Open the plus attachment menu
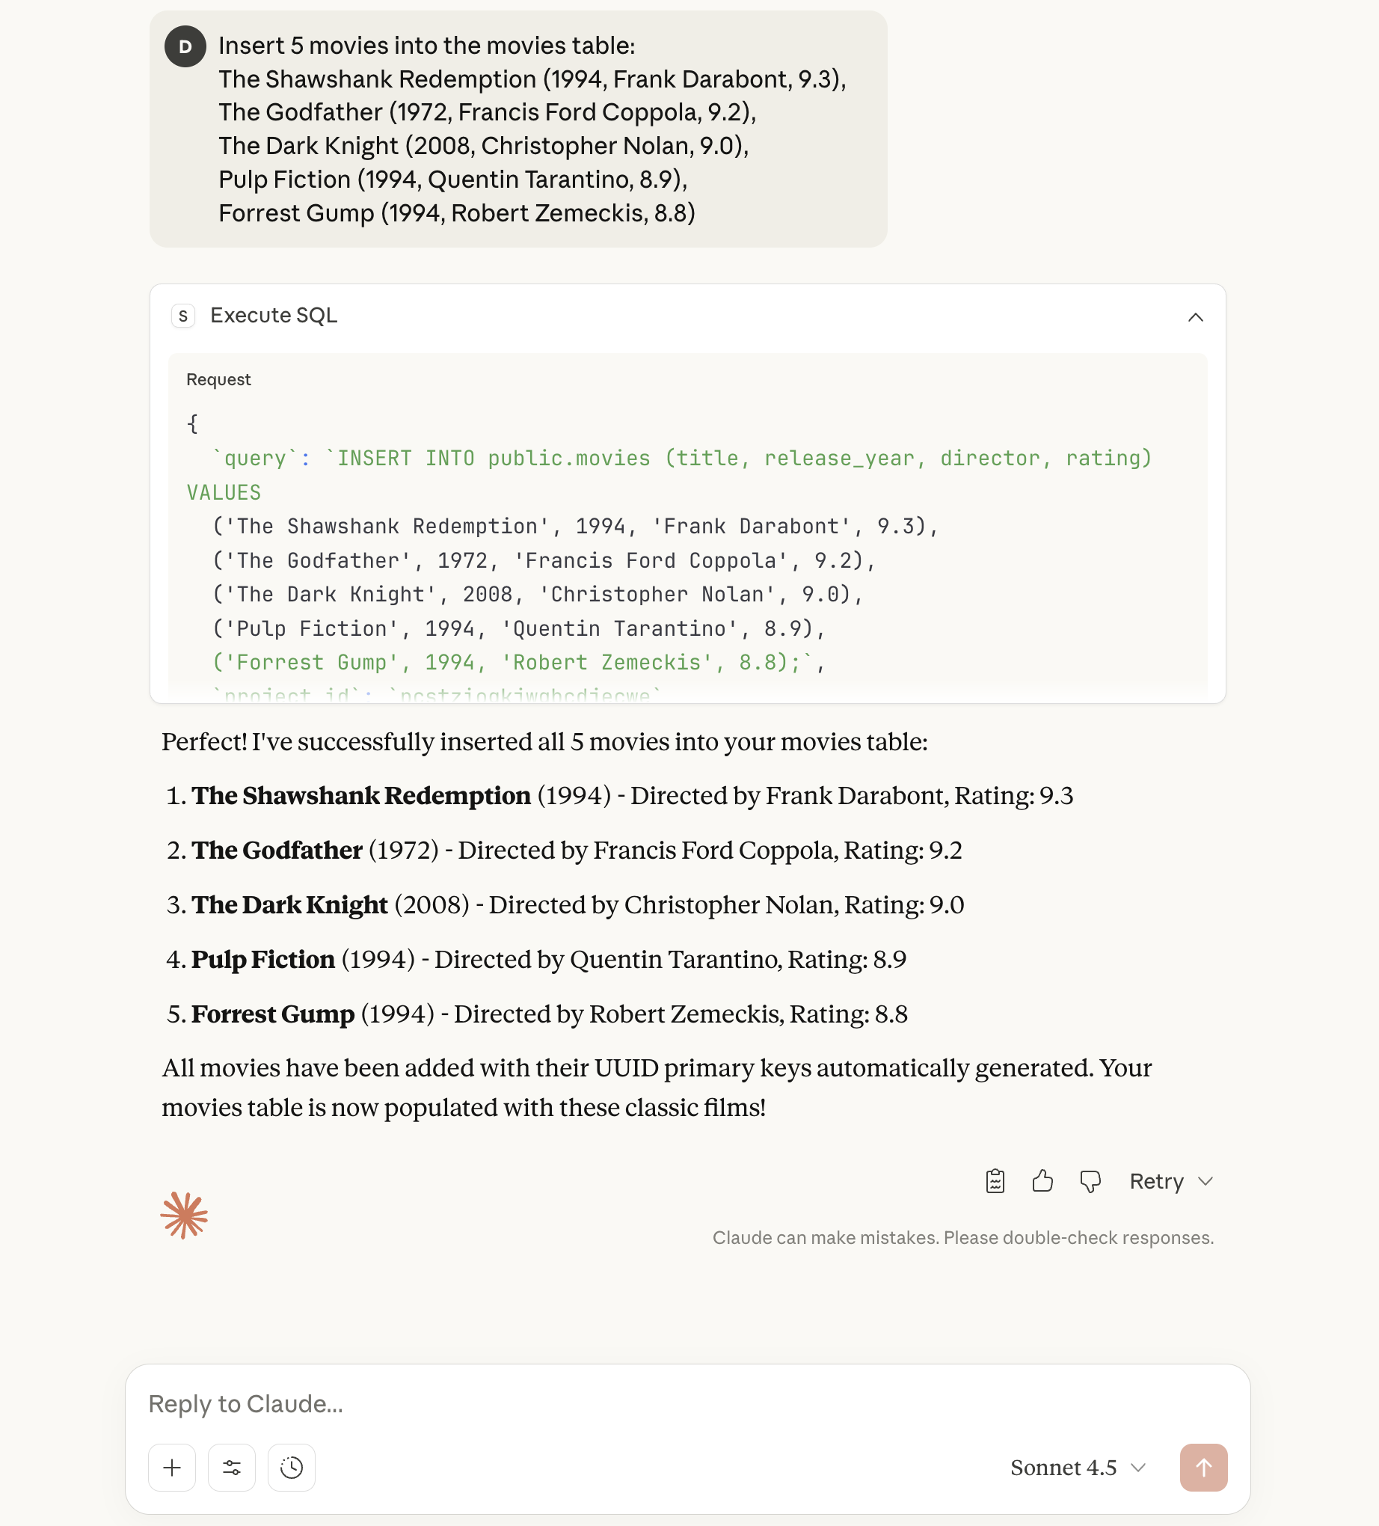The image size is (1379, 1526). pos(172,1468)
